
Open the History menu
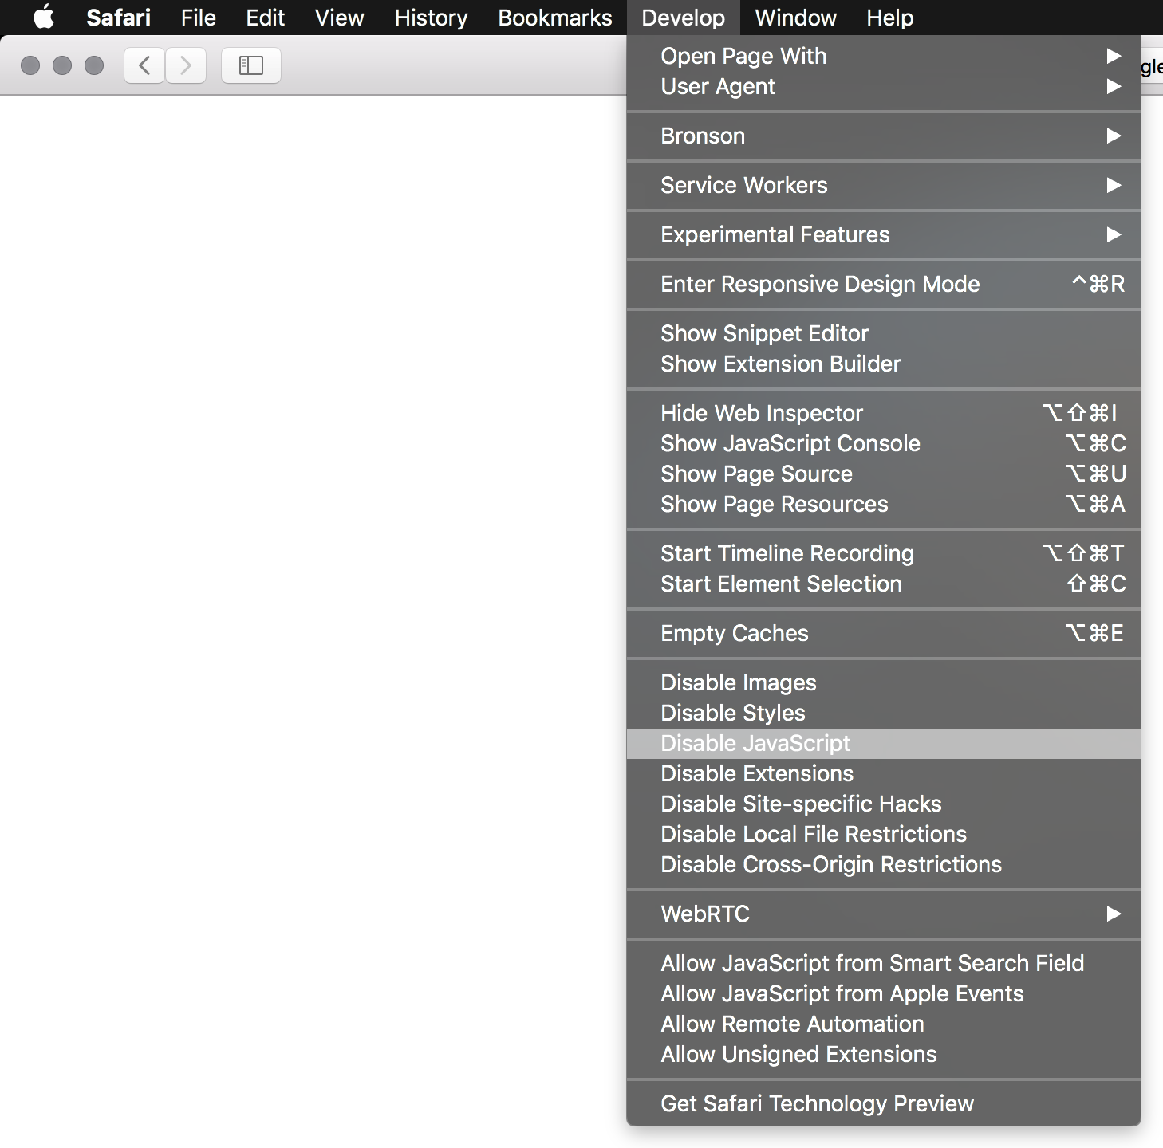[x=431, y=18]
